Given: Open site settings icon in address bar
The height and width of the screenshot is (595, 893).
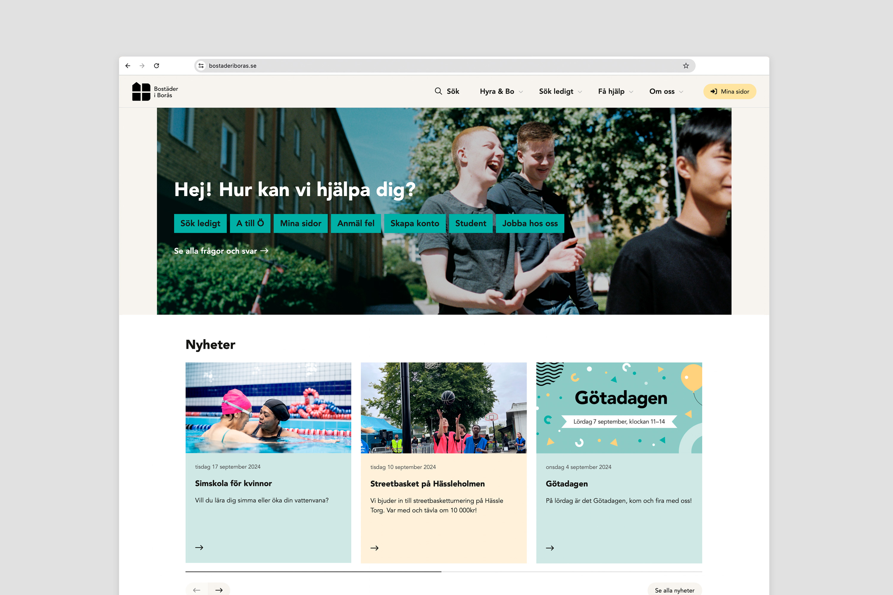Looking at the screenshot, I should 201,66.
